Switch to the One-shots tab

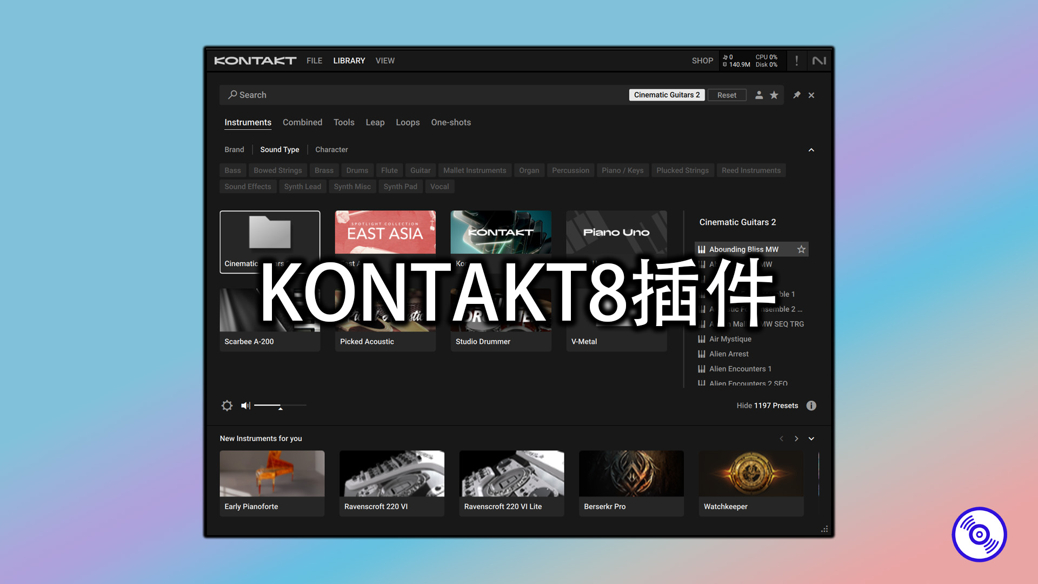click(451, 122)
